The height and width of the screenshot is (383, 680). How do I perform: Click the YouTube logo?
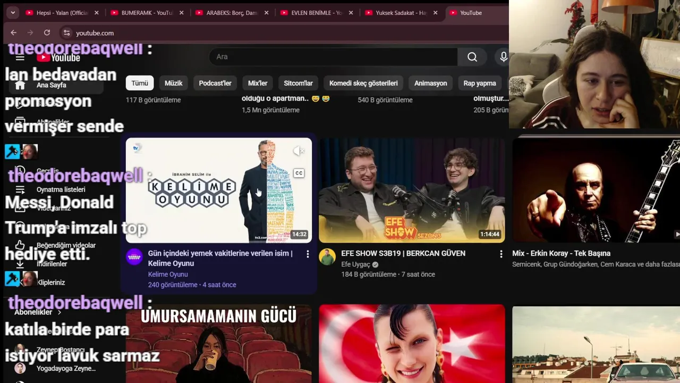(58, 57)
